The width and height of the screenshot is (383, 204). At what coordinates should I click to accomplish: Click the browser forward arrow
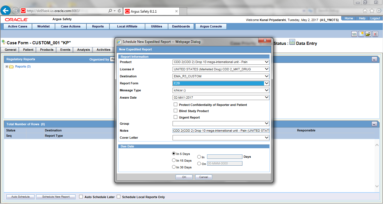coord(15,11)
